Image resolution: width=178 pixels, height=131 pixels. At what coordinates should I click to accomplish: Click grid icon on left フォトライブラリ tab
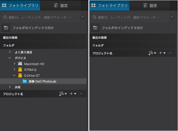click(x=4, y=5)
